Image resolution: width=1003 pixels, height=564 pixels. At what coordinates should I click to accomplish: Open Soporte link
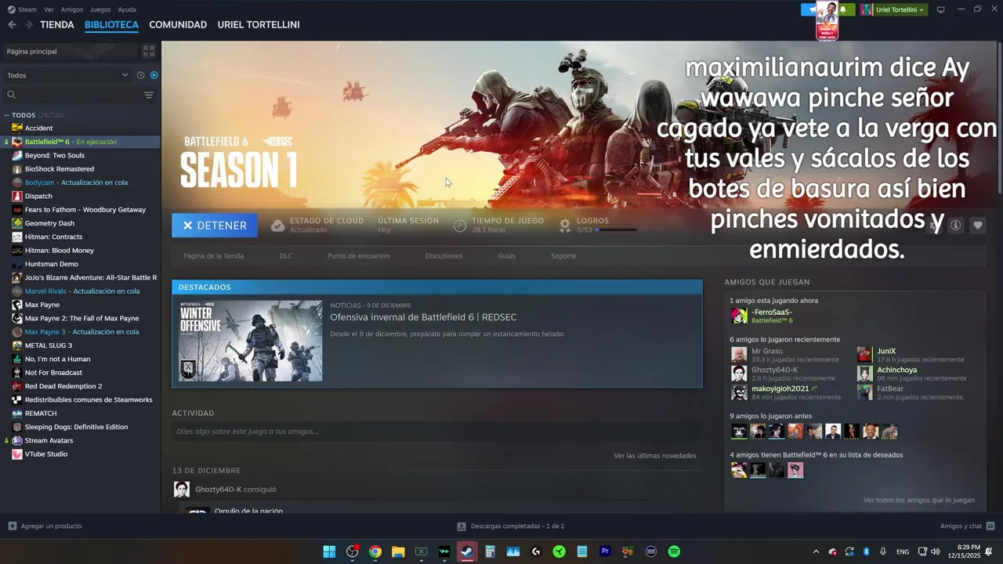[563, 256]
